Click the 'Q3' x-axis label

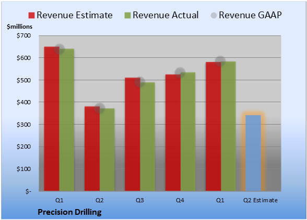[140, 200]
